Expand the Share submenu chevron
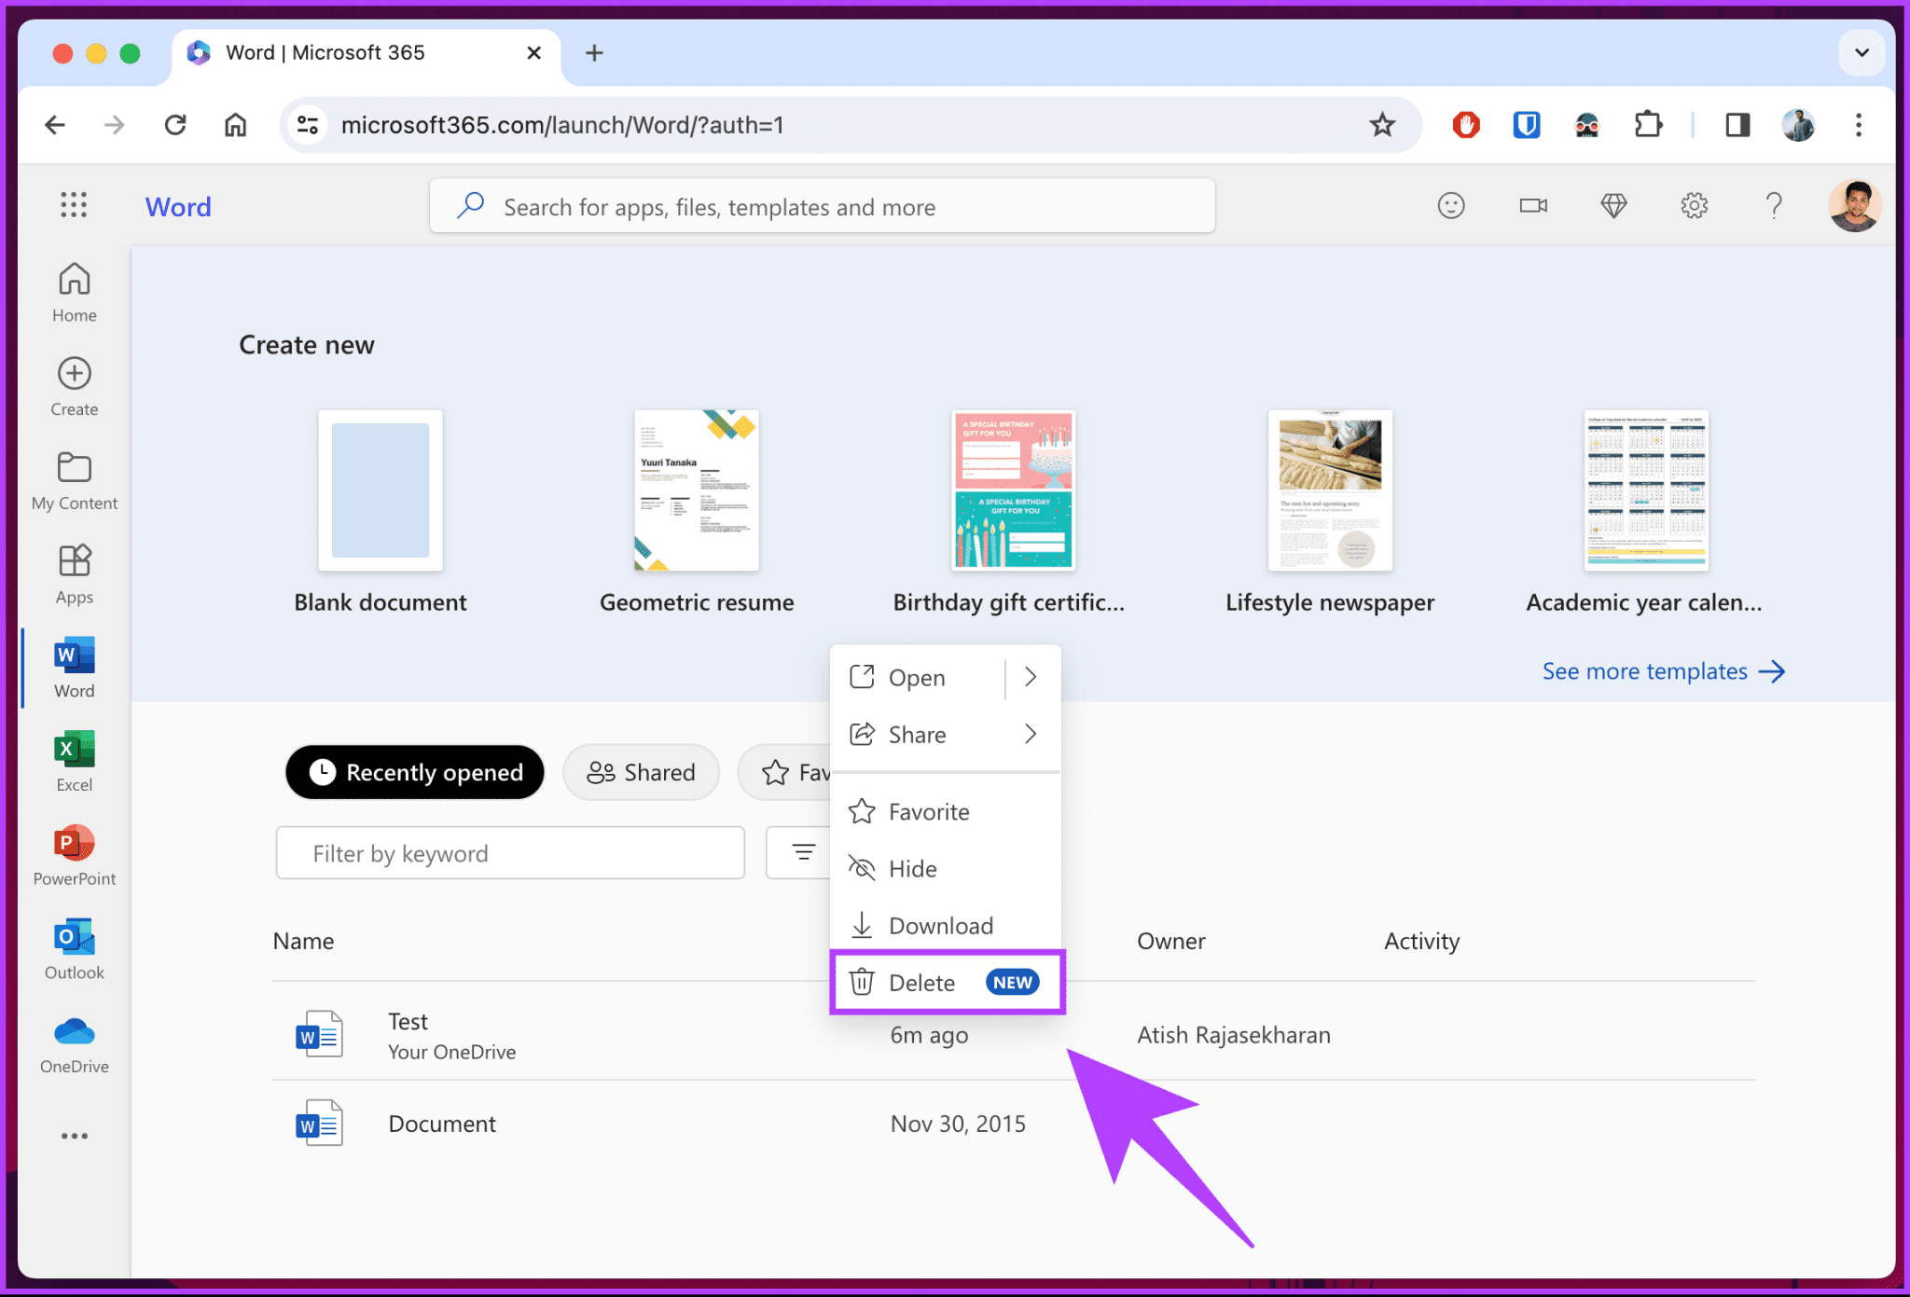This screenshot has width=1910, height=1297. click(x=1030, y=734)
